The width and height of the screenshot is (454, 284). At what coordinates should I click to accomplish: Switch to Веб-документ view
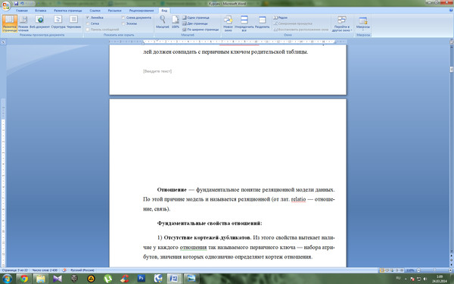(x=39, y=22)
